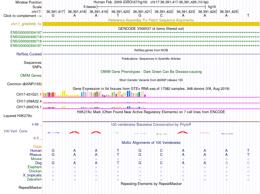Screen dimensions: 260x194
Task: Click the Layered H3K27Ac track label
Action: click(18, 116)
